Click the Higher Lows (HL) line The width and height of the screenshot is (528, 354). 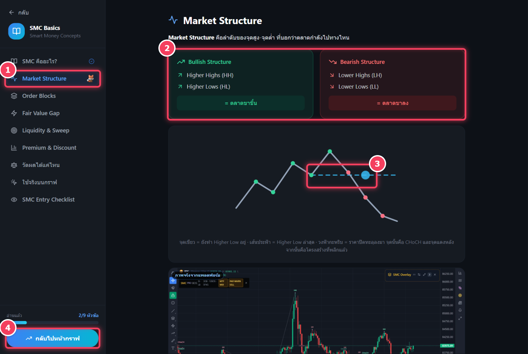click(208, 87)
